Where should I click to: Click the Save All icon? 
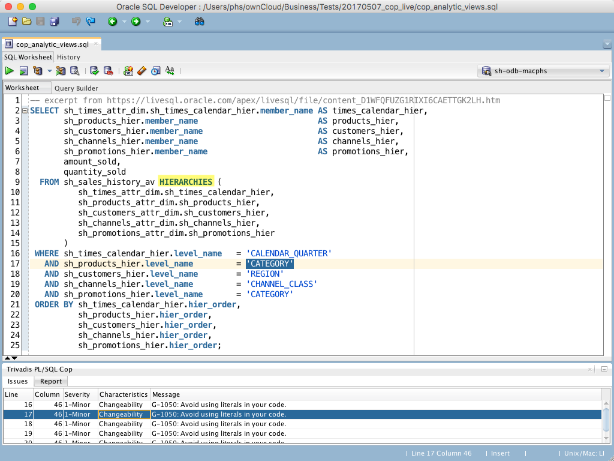pos(55,22)
